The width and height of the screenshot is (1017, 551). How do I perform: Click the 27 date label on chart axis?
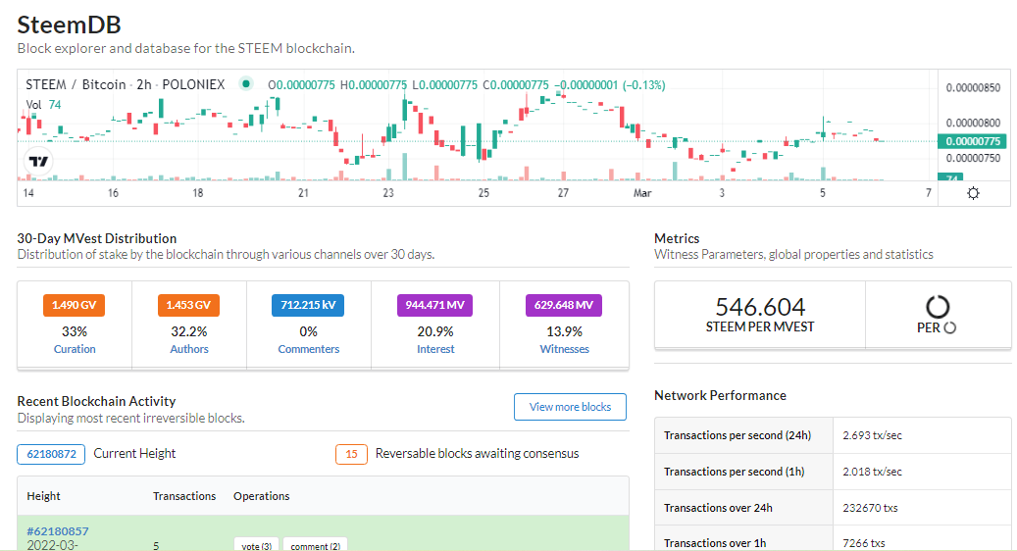coord(563,193)
